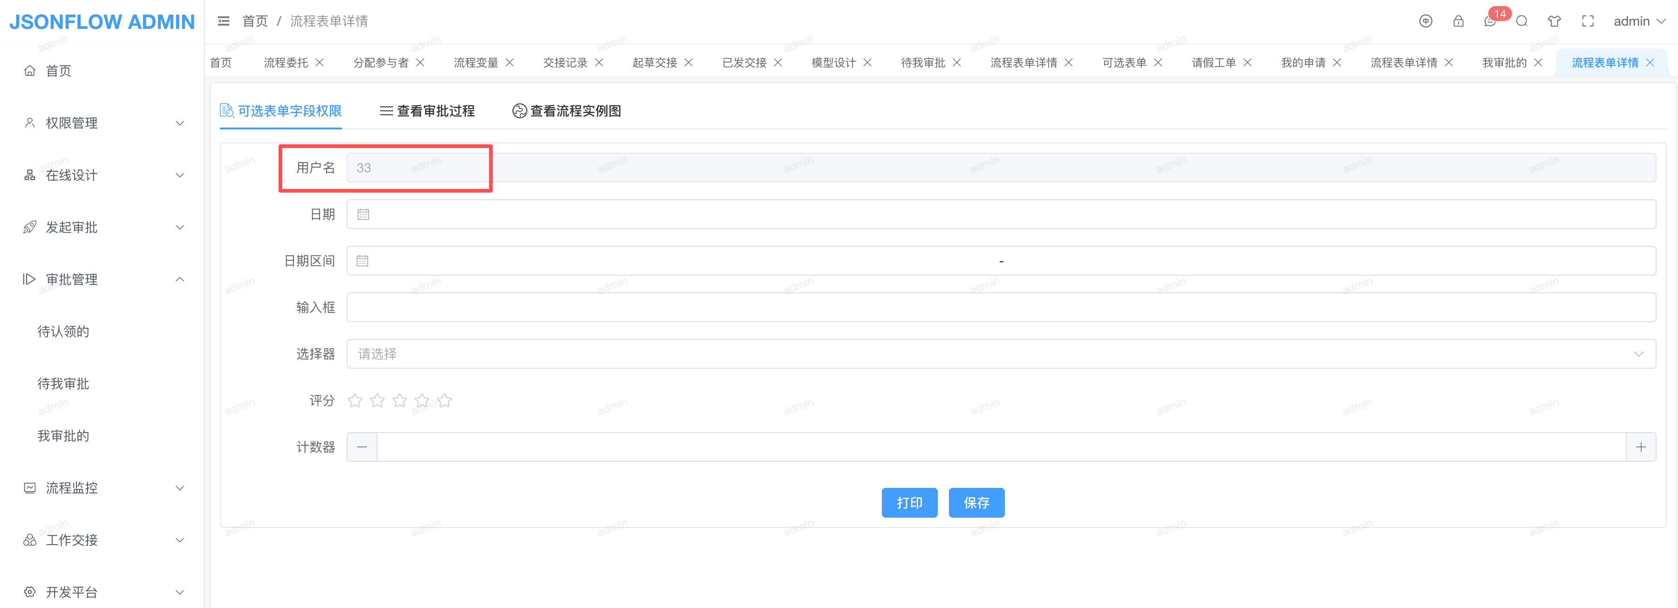Image resolution: width=1678 pixels, height=608 pixels.
Task: Open the admin user dropdown
Action: [x=1638, y=21]
